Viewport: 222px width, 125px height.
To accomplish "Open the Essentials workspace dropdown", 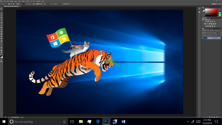I will tap(216, 4).
